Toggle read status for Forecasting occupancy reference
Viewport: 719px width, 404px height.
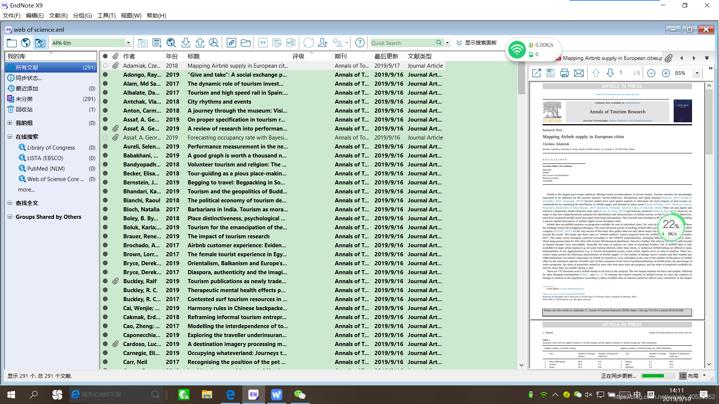105,138
